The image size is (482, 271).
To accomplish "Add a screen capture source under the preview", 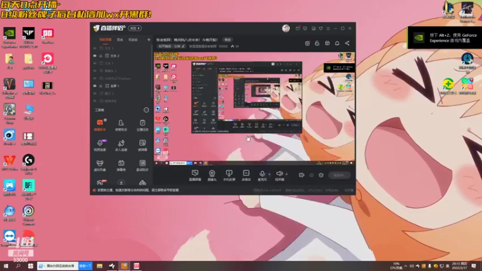I will 195,175.
